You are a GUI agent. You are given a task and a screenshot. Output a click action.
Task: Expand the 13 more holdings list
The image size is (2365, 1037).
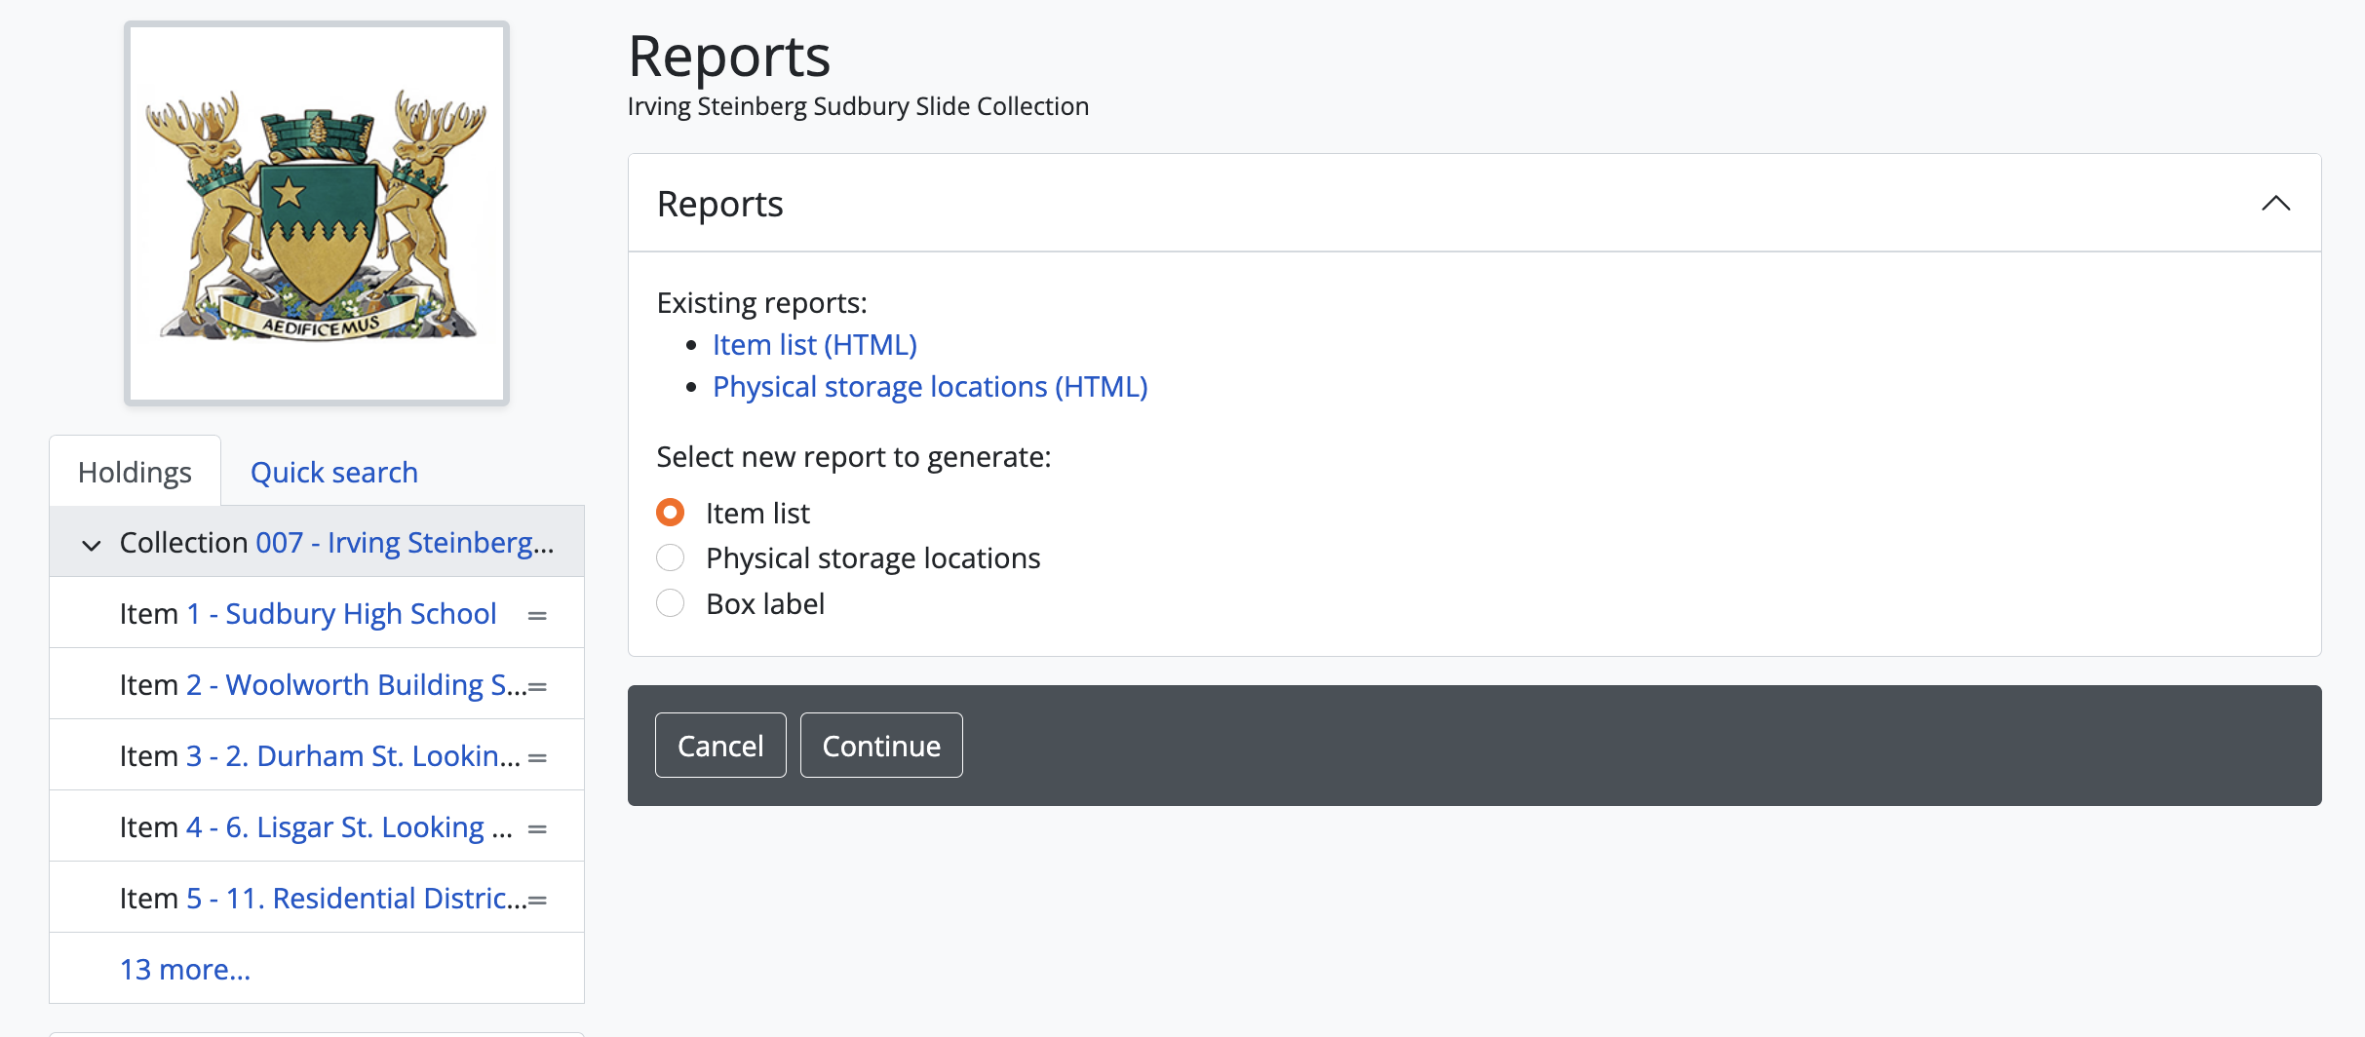click(185, 969)
